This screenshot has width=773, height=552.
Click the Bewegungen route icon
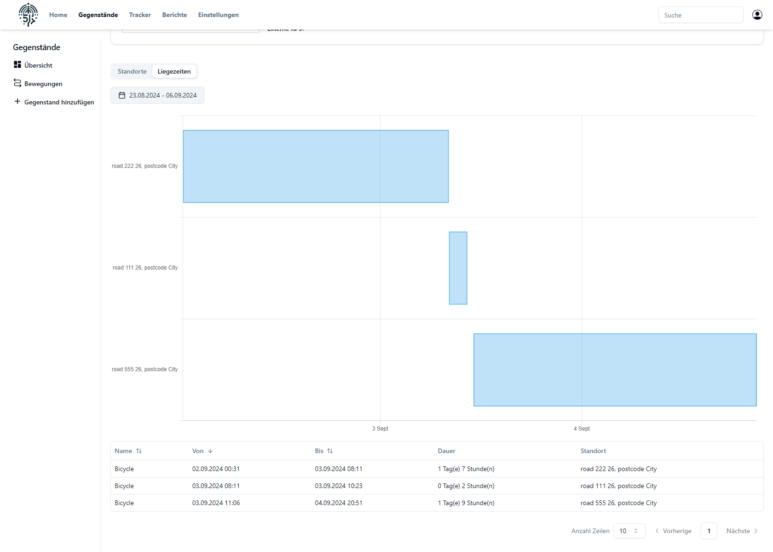[x=17, y=83]
